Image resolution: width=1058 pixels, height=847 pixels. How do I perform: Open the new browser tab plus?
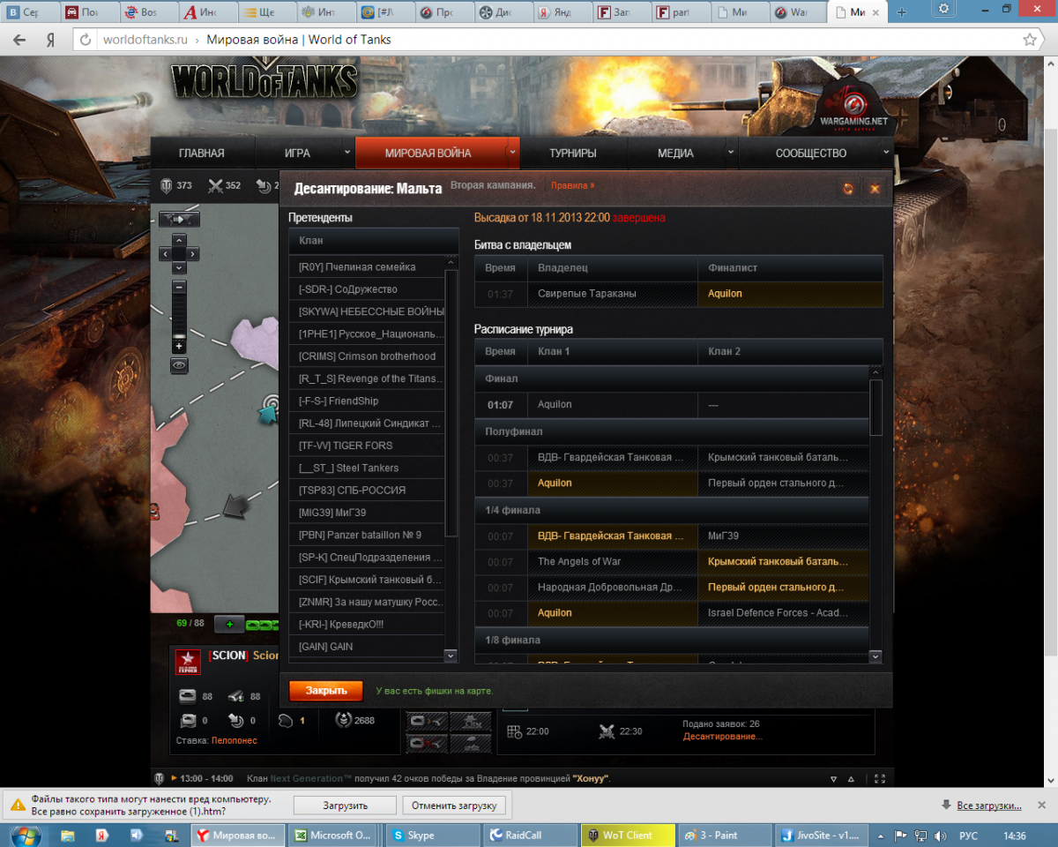901,12
